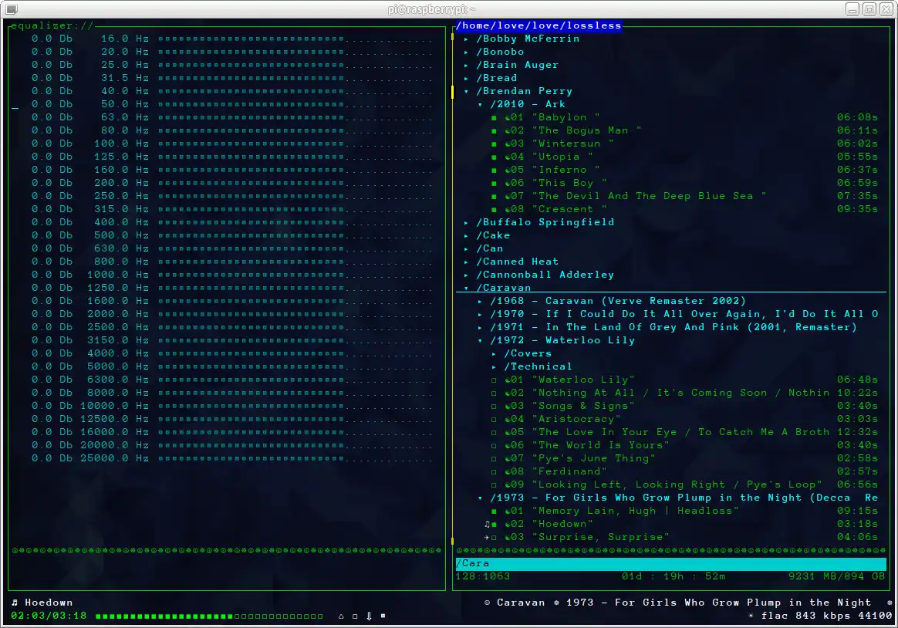The width and height of the screenshot is (898, 628).
Task: Adjust the 50.0 Hz equalizer band slider
Action: pos(295,104)
